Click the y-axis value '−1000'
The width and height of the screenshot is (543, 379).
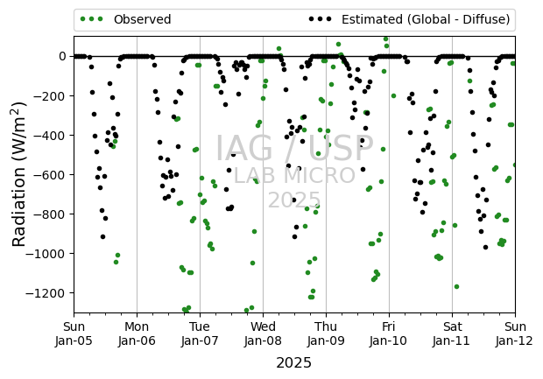click(46, 254)
